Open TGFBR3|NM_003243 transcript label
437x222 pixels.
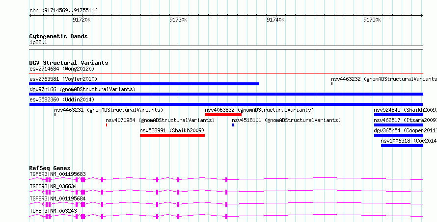pos(53,211)
